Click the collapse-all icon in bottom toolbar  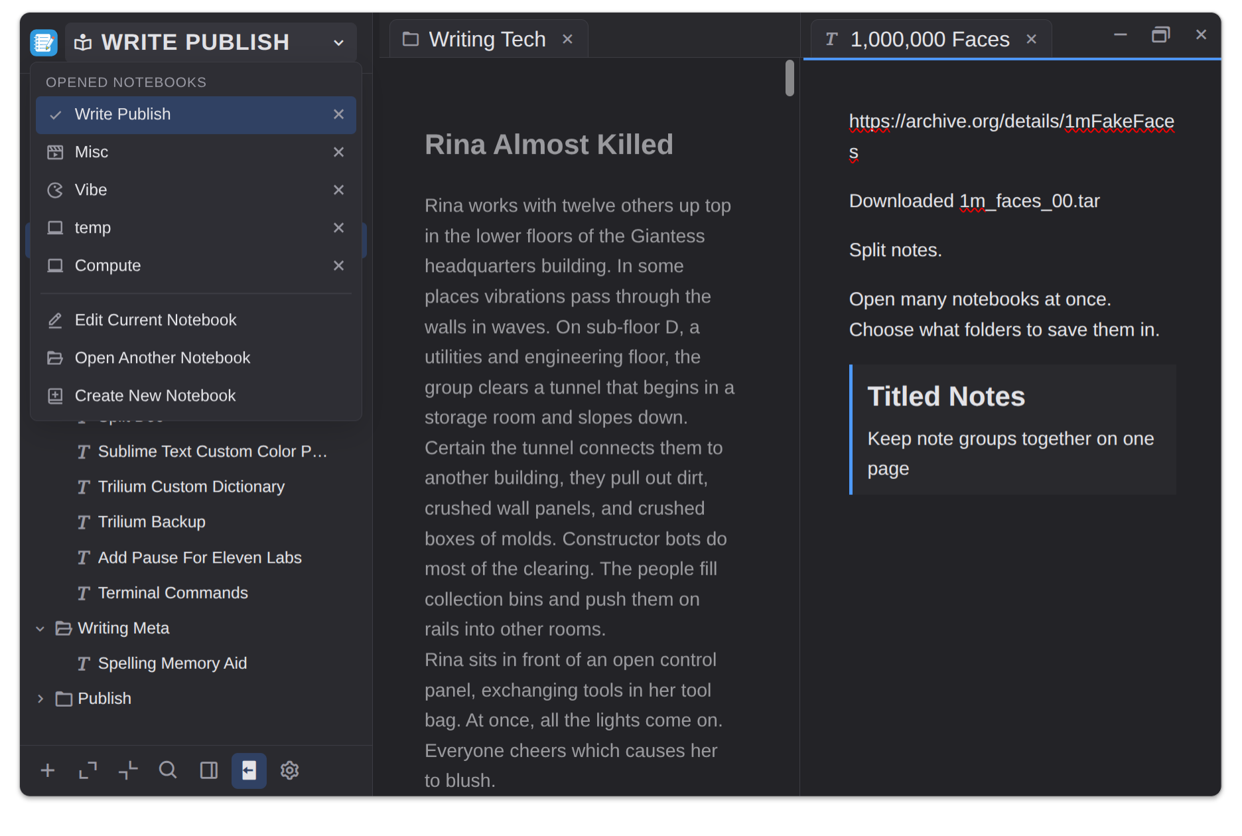[x=128, y=771]
